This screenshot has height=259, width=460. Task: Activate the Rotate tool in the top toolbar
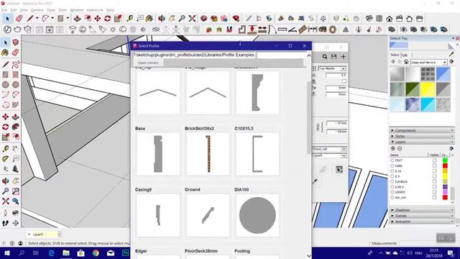[107, 19]
